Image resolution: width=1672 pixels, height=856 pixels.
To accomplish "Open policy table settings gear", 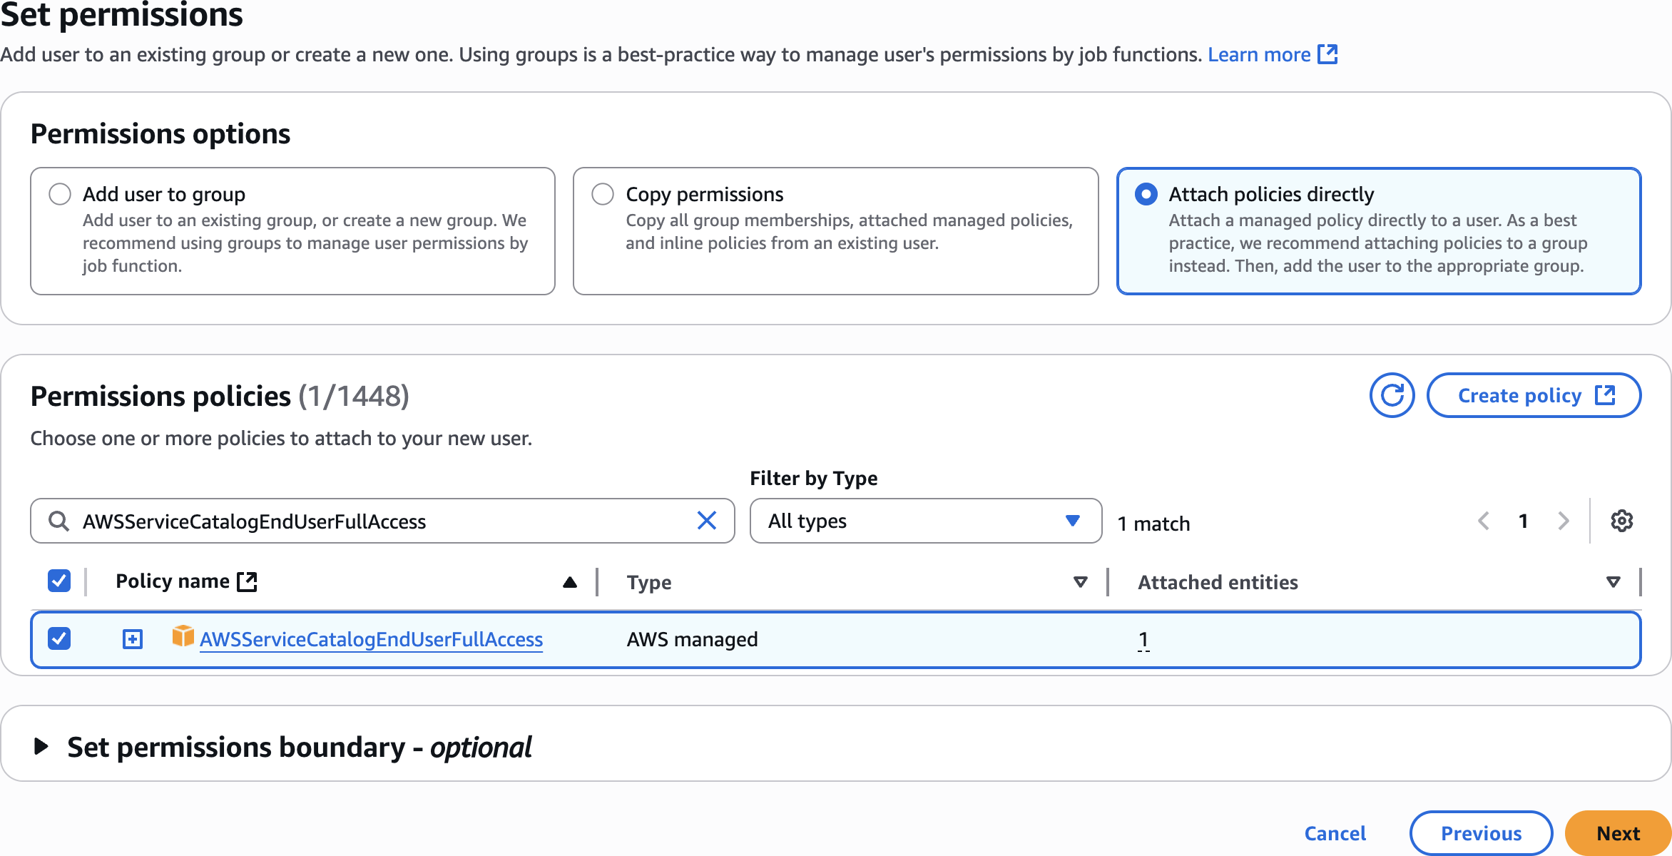I will (x=1621, y=521).
